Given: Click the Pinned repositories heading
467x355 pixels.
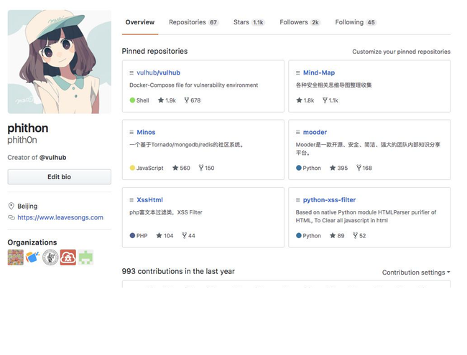Looking at the screenshot, I should point(154,51).
